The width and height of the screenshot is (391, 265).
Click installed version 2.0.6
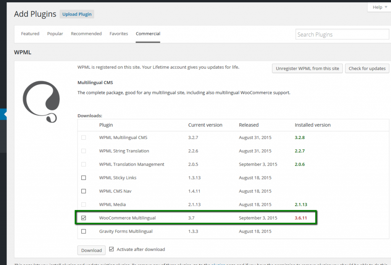click(300, 165)
